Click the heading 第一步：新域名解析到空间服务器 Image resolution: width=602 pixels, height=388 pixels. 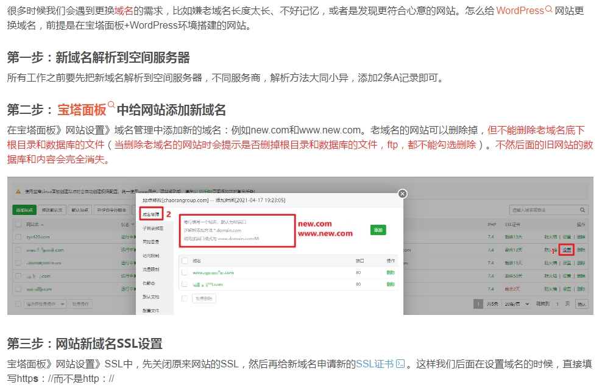coord(98,58)
